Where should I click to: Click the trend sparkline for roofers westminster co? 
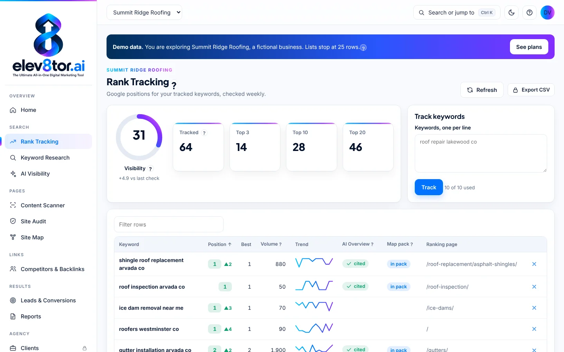[314, 328]
